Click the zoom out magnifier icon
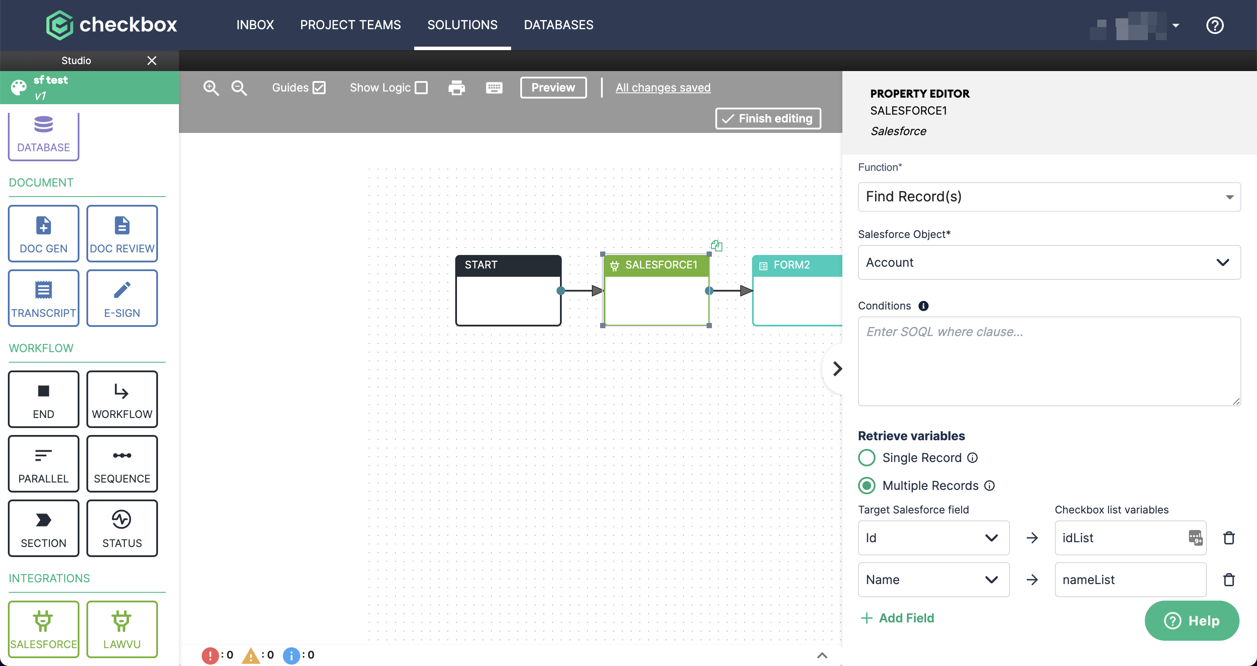 point(239,88)
